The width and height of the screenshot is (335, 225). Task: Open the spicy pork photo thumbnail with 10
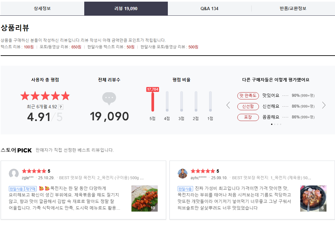(144, 199)
